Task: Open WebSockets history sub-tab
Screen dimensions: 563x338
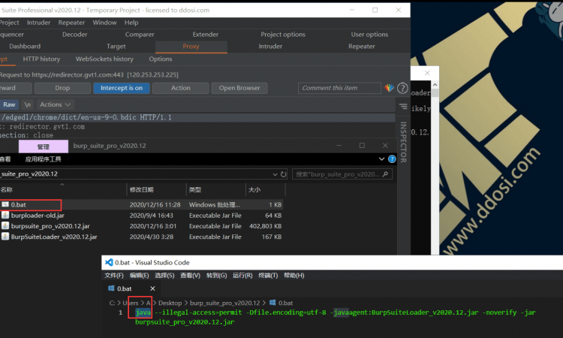Action: pyautogui.click(x=104, y=59)
